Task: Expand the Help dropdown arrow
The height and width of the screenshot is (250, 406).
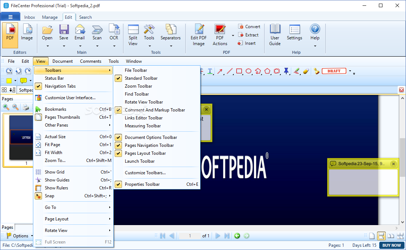Action: pyautogui.click(x=315, y=46)
